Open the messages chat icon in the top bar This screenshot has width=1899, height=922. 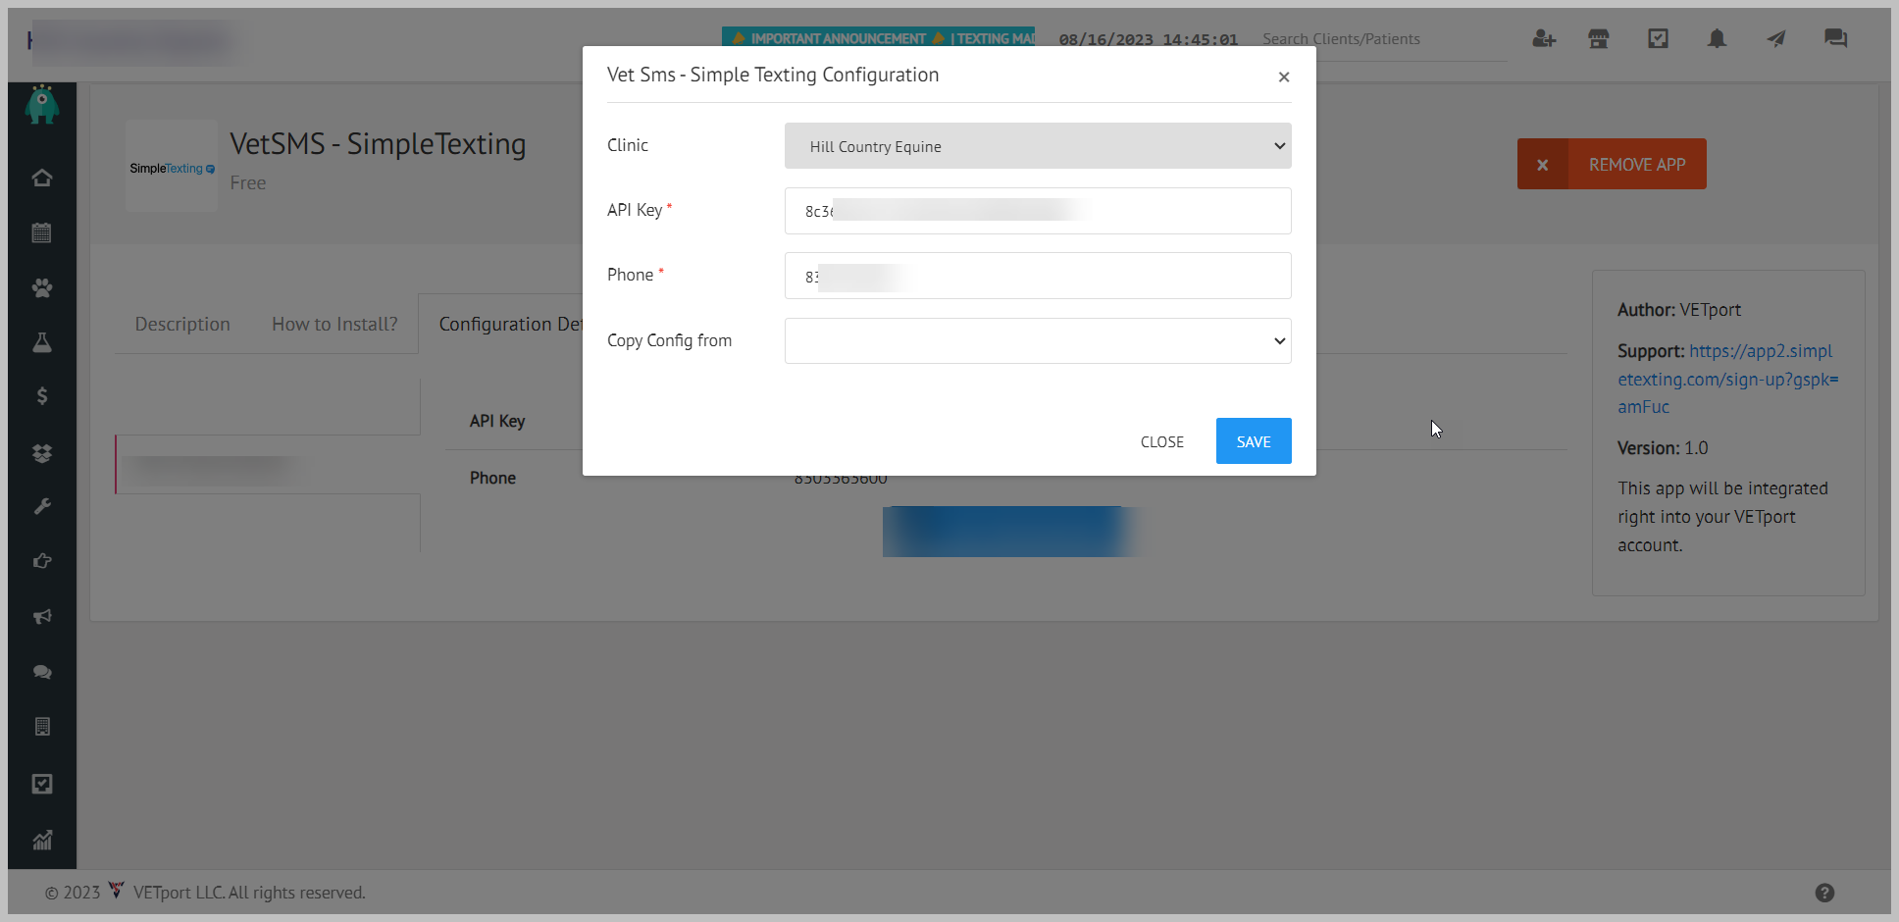(1835, 38)
